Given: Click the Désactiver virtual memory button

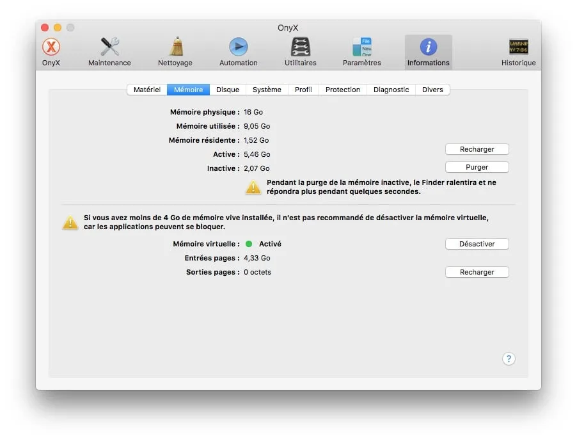Looking at the screenshot, I should (477, 244).
